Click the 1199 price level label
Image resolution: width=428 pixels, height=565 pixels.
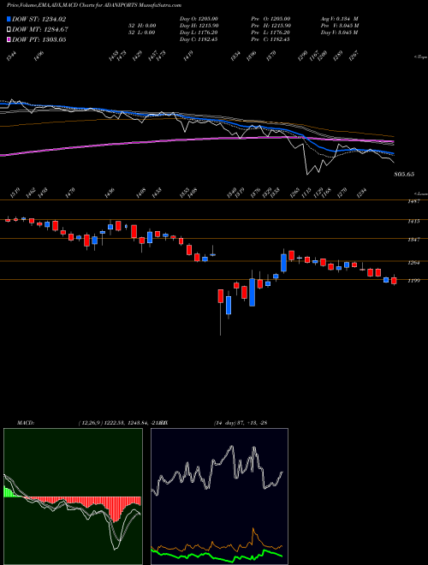pyautogui.click(x=413, y=281)
